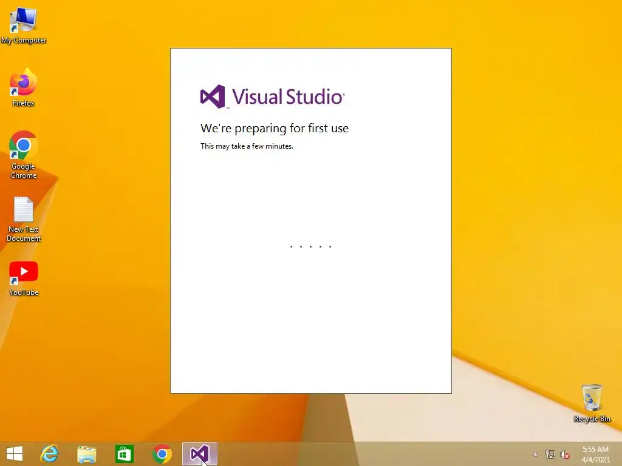Open the clock showing 5:55 AM
The width and height of the screenshot is (622, 466).
pos(595,454)
